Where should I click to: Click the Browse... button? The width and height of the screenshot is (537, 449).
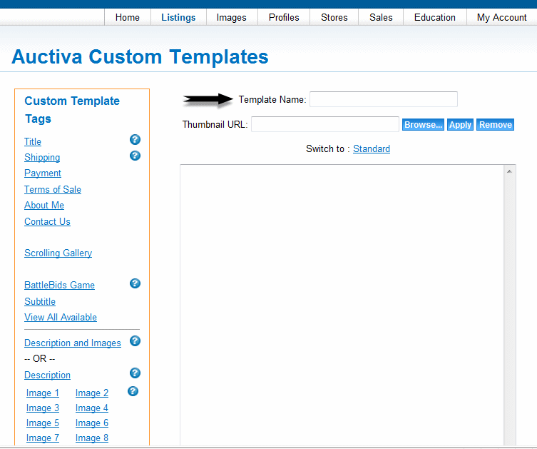pyautogui.click(x=423, y=125)
